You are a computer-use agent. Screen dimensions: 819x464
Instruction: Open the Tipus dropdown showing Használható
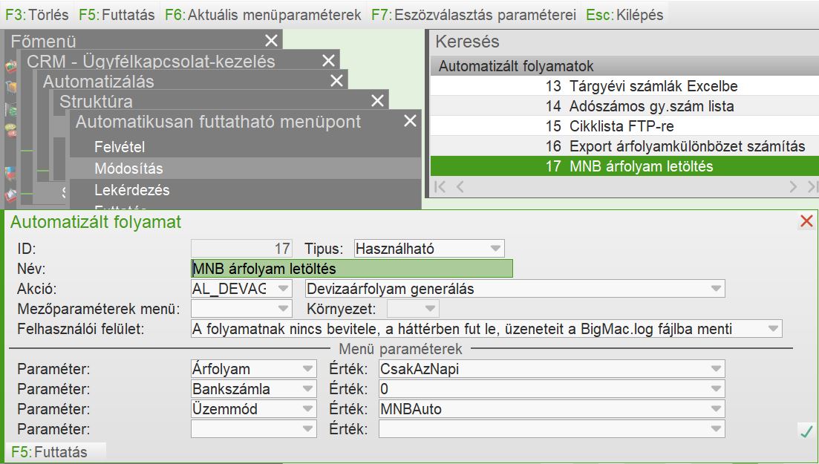429,249
